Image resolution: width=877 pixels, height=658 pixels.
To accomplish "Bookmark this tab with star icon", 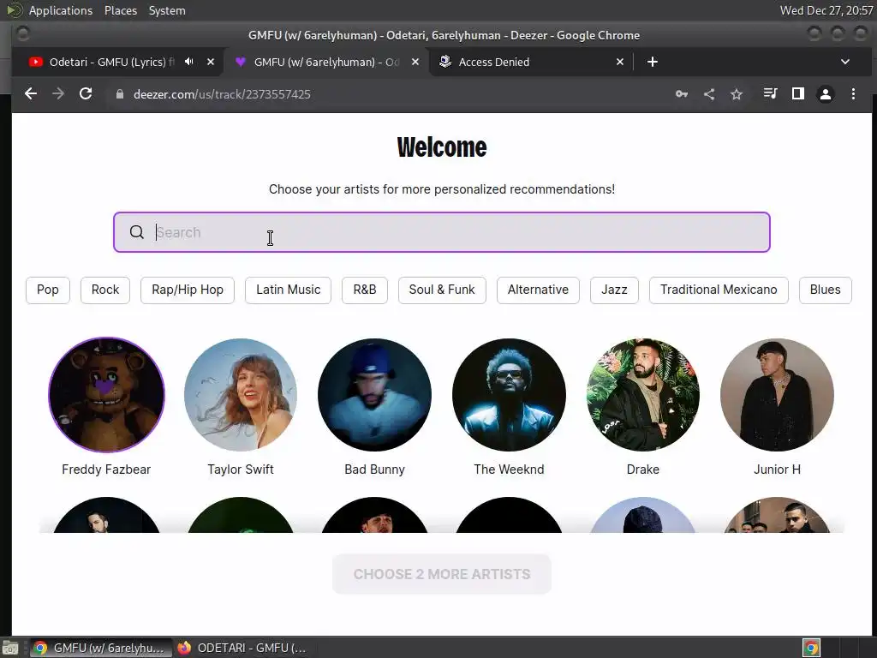I will (x=737, y=94).
